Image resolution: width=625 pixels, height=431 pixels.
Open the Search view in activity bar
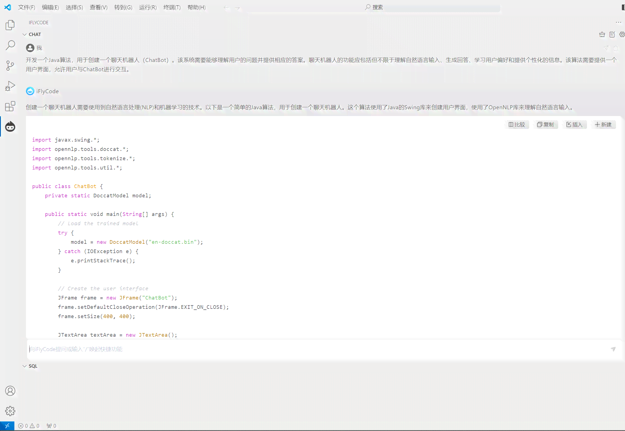pos(10,45)
